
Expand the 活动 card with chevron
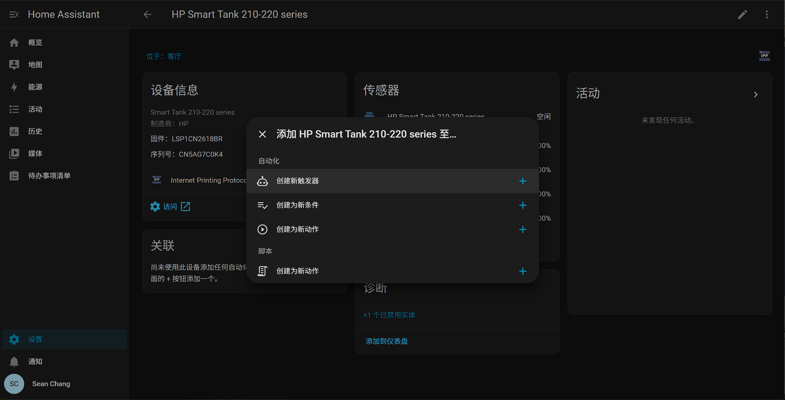coord(756,95)
